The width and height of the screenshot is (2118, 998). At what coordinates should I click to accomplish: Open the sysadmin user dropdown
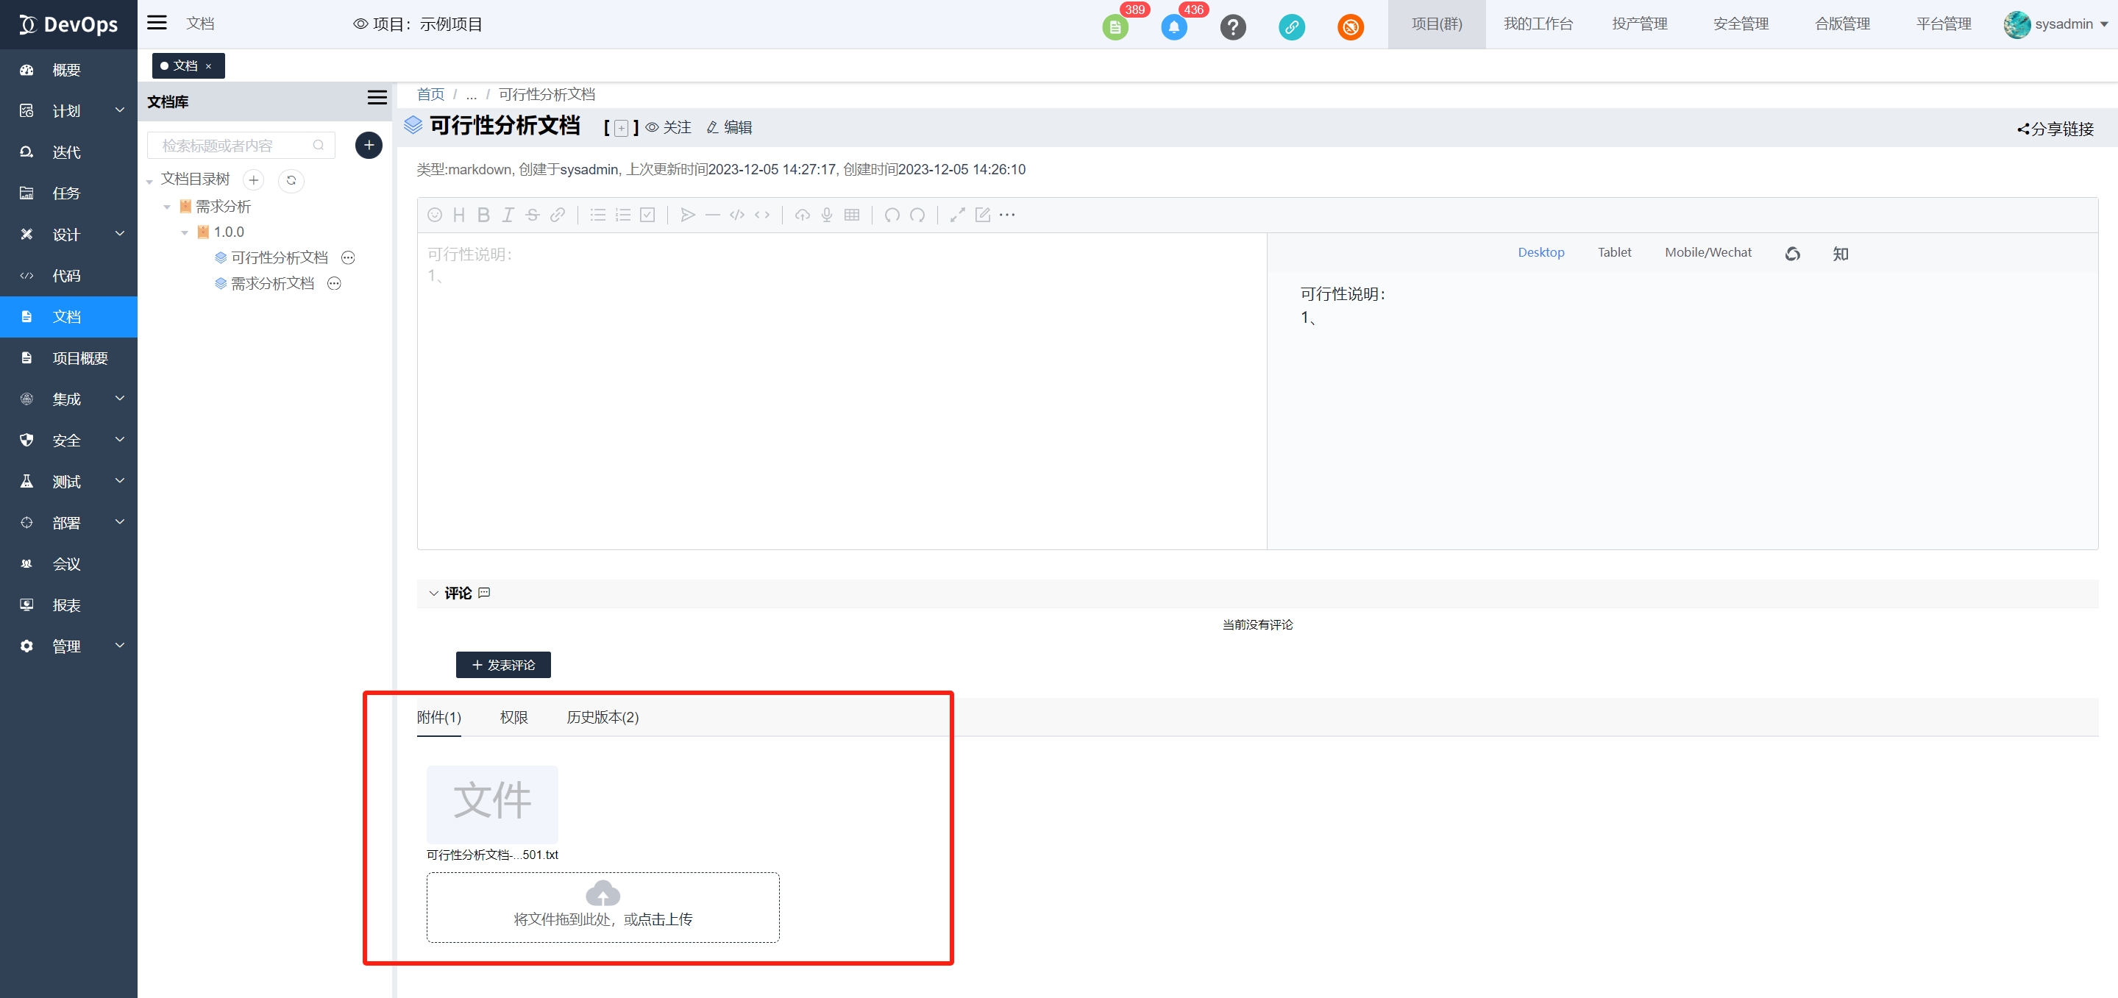point(2055,24)
